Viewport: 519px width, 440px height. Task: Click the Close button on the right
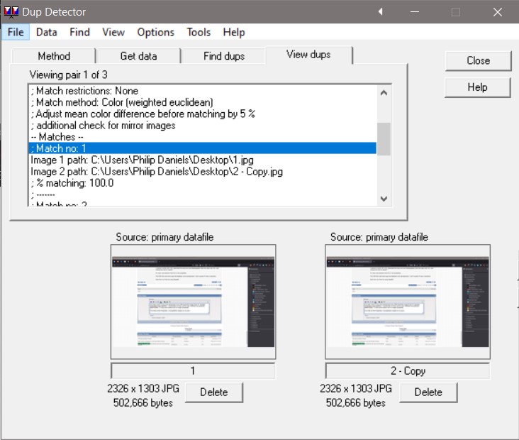(x=479, y=60)
